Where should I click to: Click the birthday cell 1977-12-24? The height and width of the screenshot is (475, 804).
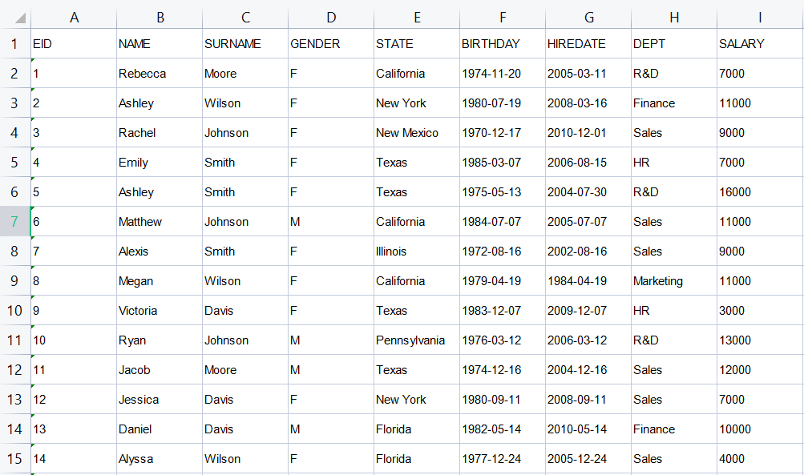pyautogui.click(x=502, y=458)
